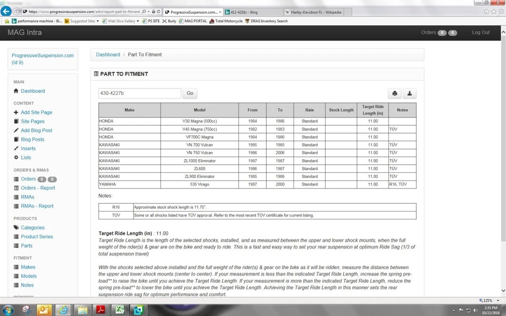
Task: Open the Suggested Sites dropdown arrow
Action: pyautogui.click(x=98, y=21)
